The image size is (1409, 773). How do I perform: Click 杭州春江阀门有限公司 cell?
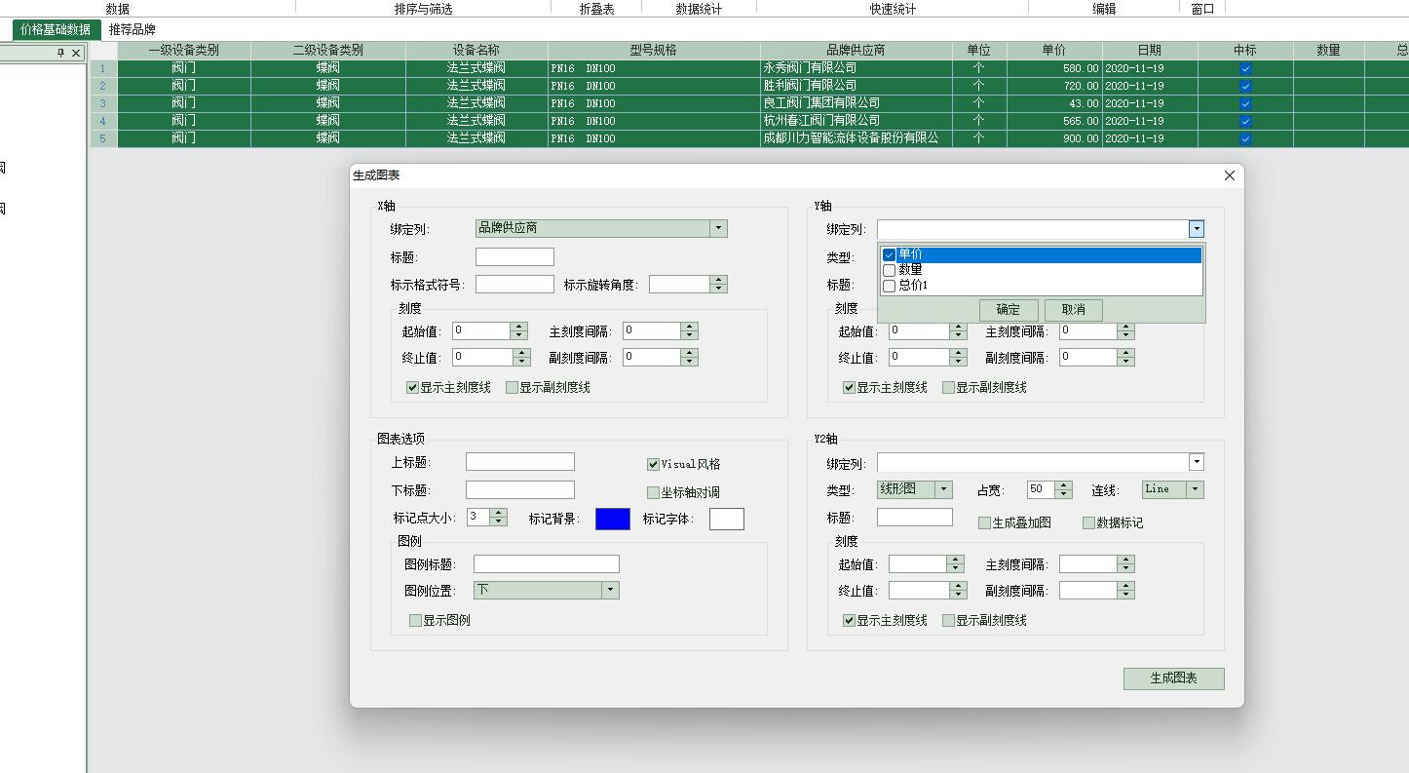tap(856, 121)
